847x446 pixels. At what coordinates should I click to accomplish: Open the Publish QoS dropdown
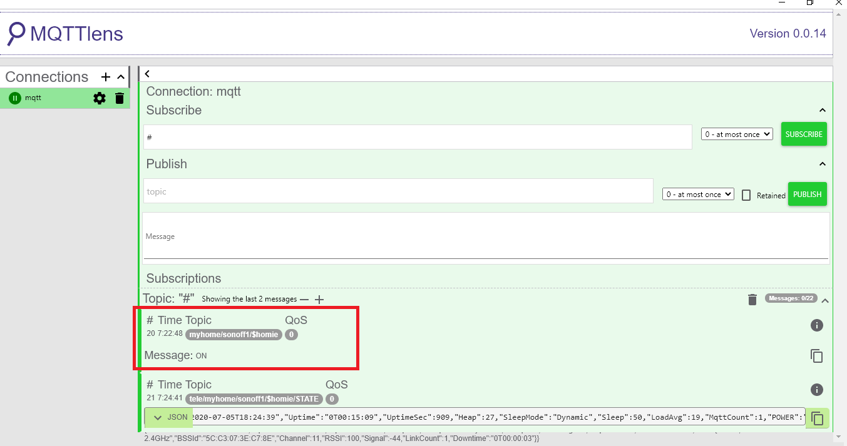coord(698,195)
